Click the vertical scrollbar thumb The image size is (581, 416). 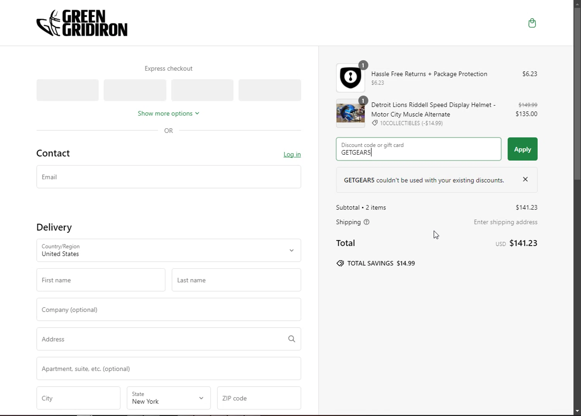(x=577, y=93)
